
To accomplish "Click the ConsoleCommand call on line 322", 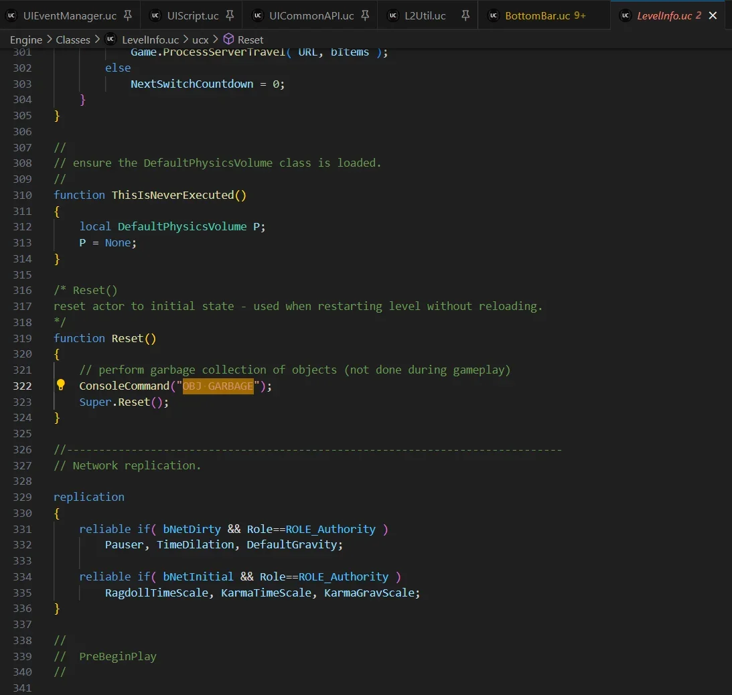I will tap(124, 386).
